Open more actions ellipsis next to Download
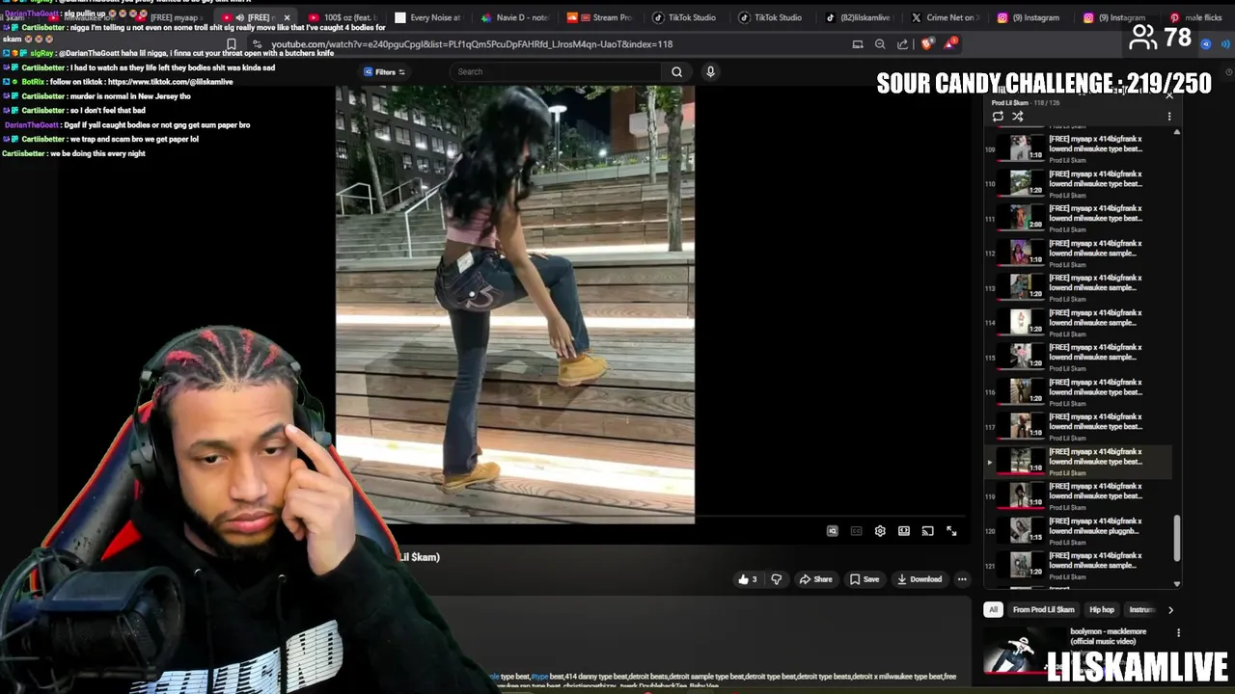 click(962, 579)
